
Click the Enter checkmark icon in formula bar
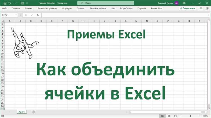point(32,15)
